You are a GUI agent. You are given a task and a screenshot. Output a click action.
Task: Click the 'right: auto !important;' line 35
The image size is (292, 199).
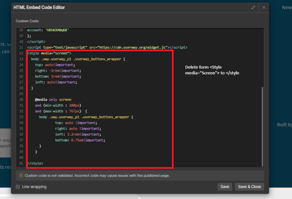78,128
